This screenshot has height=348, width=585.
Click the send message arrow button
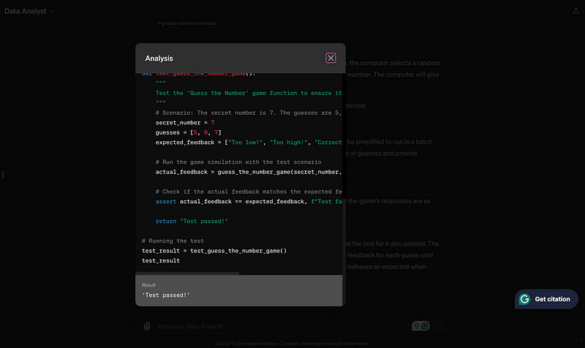pos(439,326)
